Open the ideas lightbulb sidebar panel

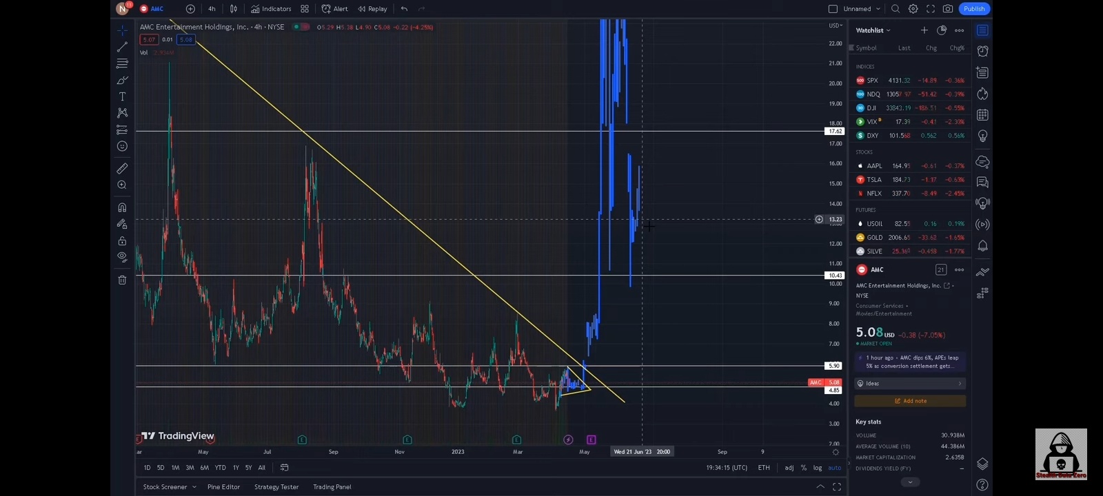coord(982,136)
